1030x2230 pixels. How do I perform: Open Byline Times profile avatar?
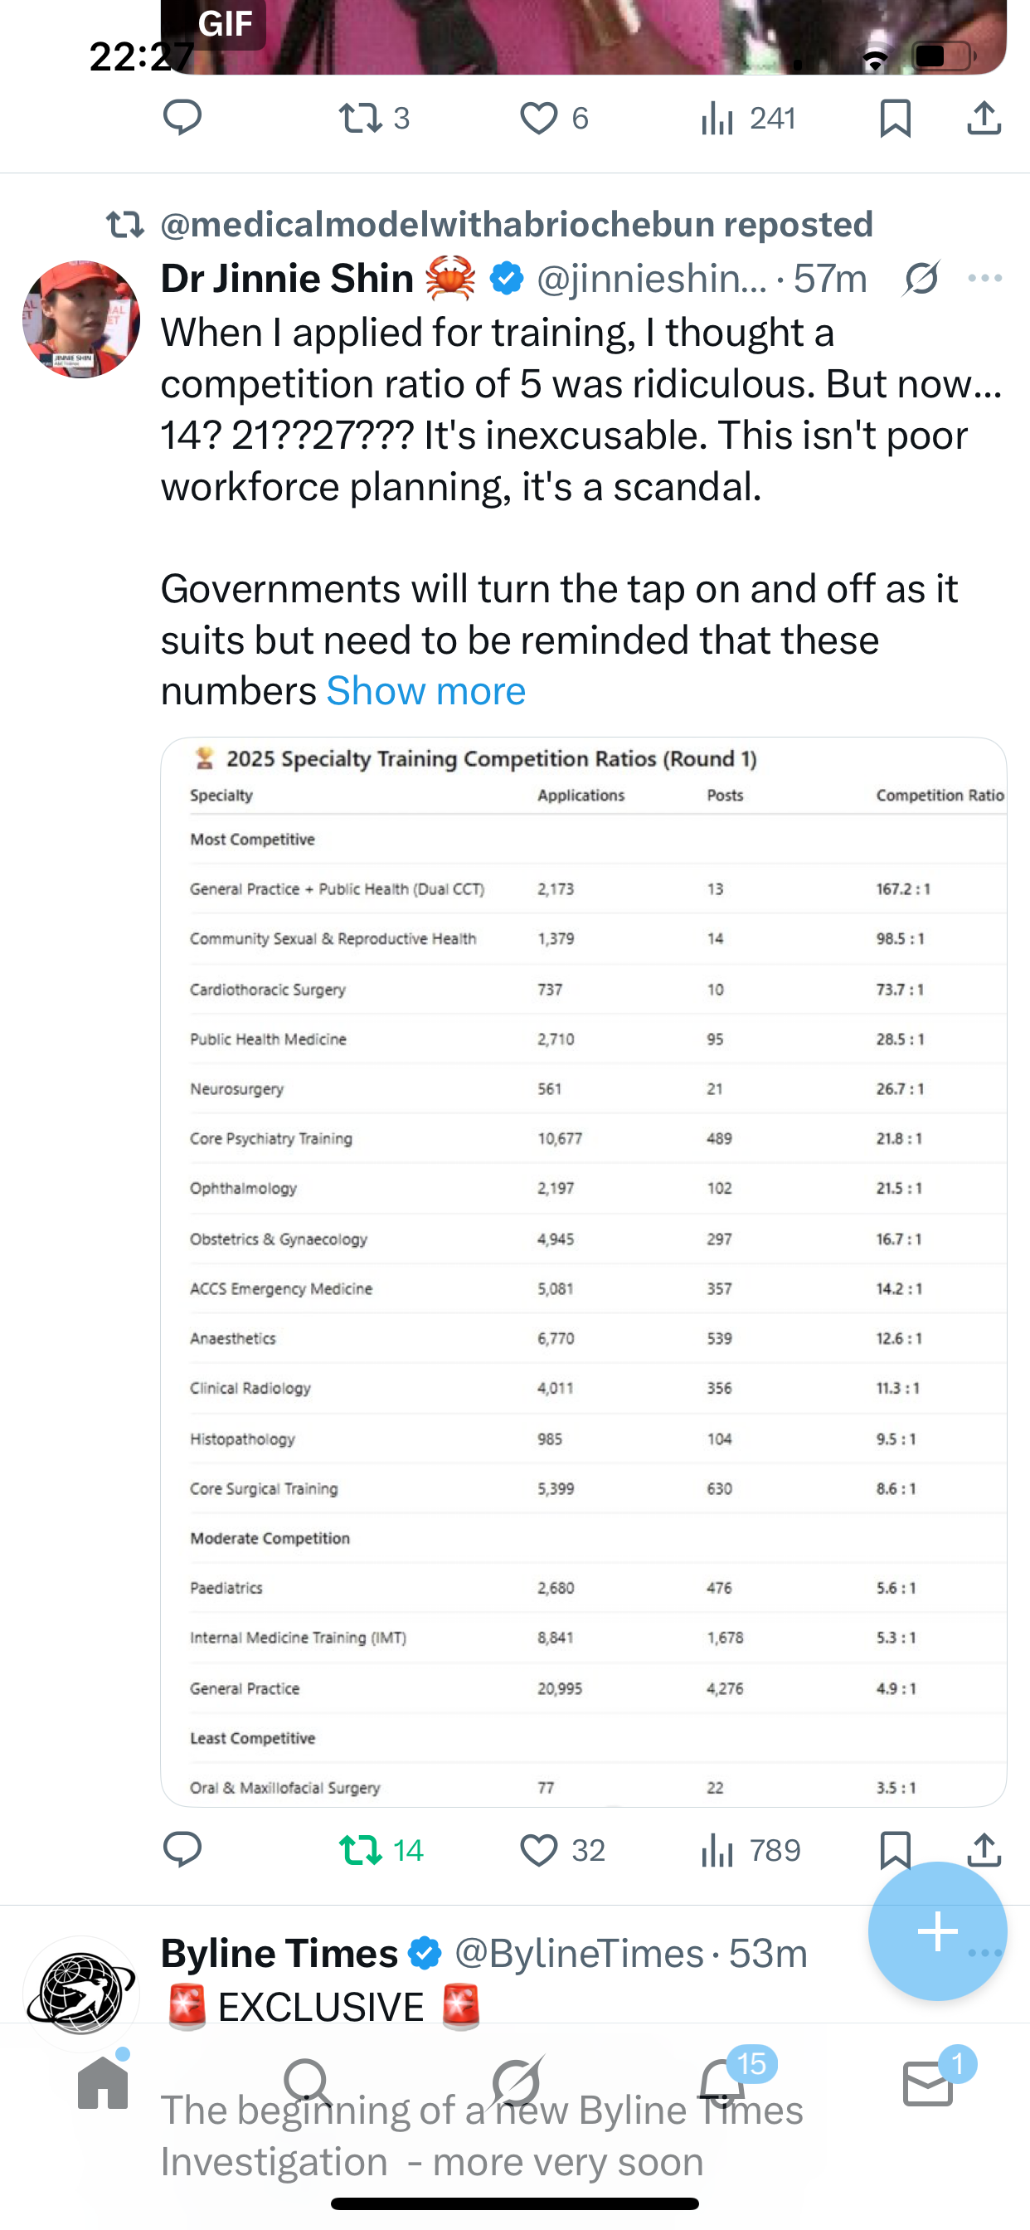81,1993
